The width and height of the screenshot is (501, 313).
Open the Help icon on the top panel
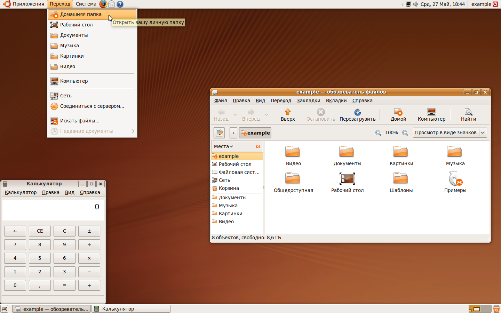[x=120, y=4]
